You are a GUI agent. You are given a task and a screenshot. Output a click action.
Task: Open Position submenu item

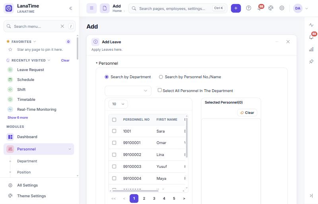coord(24,172)
